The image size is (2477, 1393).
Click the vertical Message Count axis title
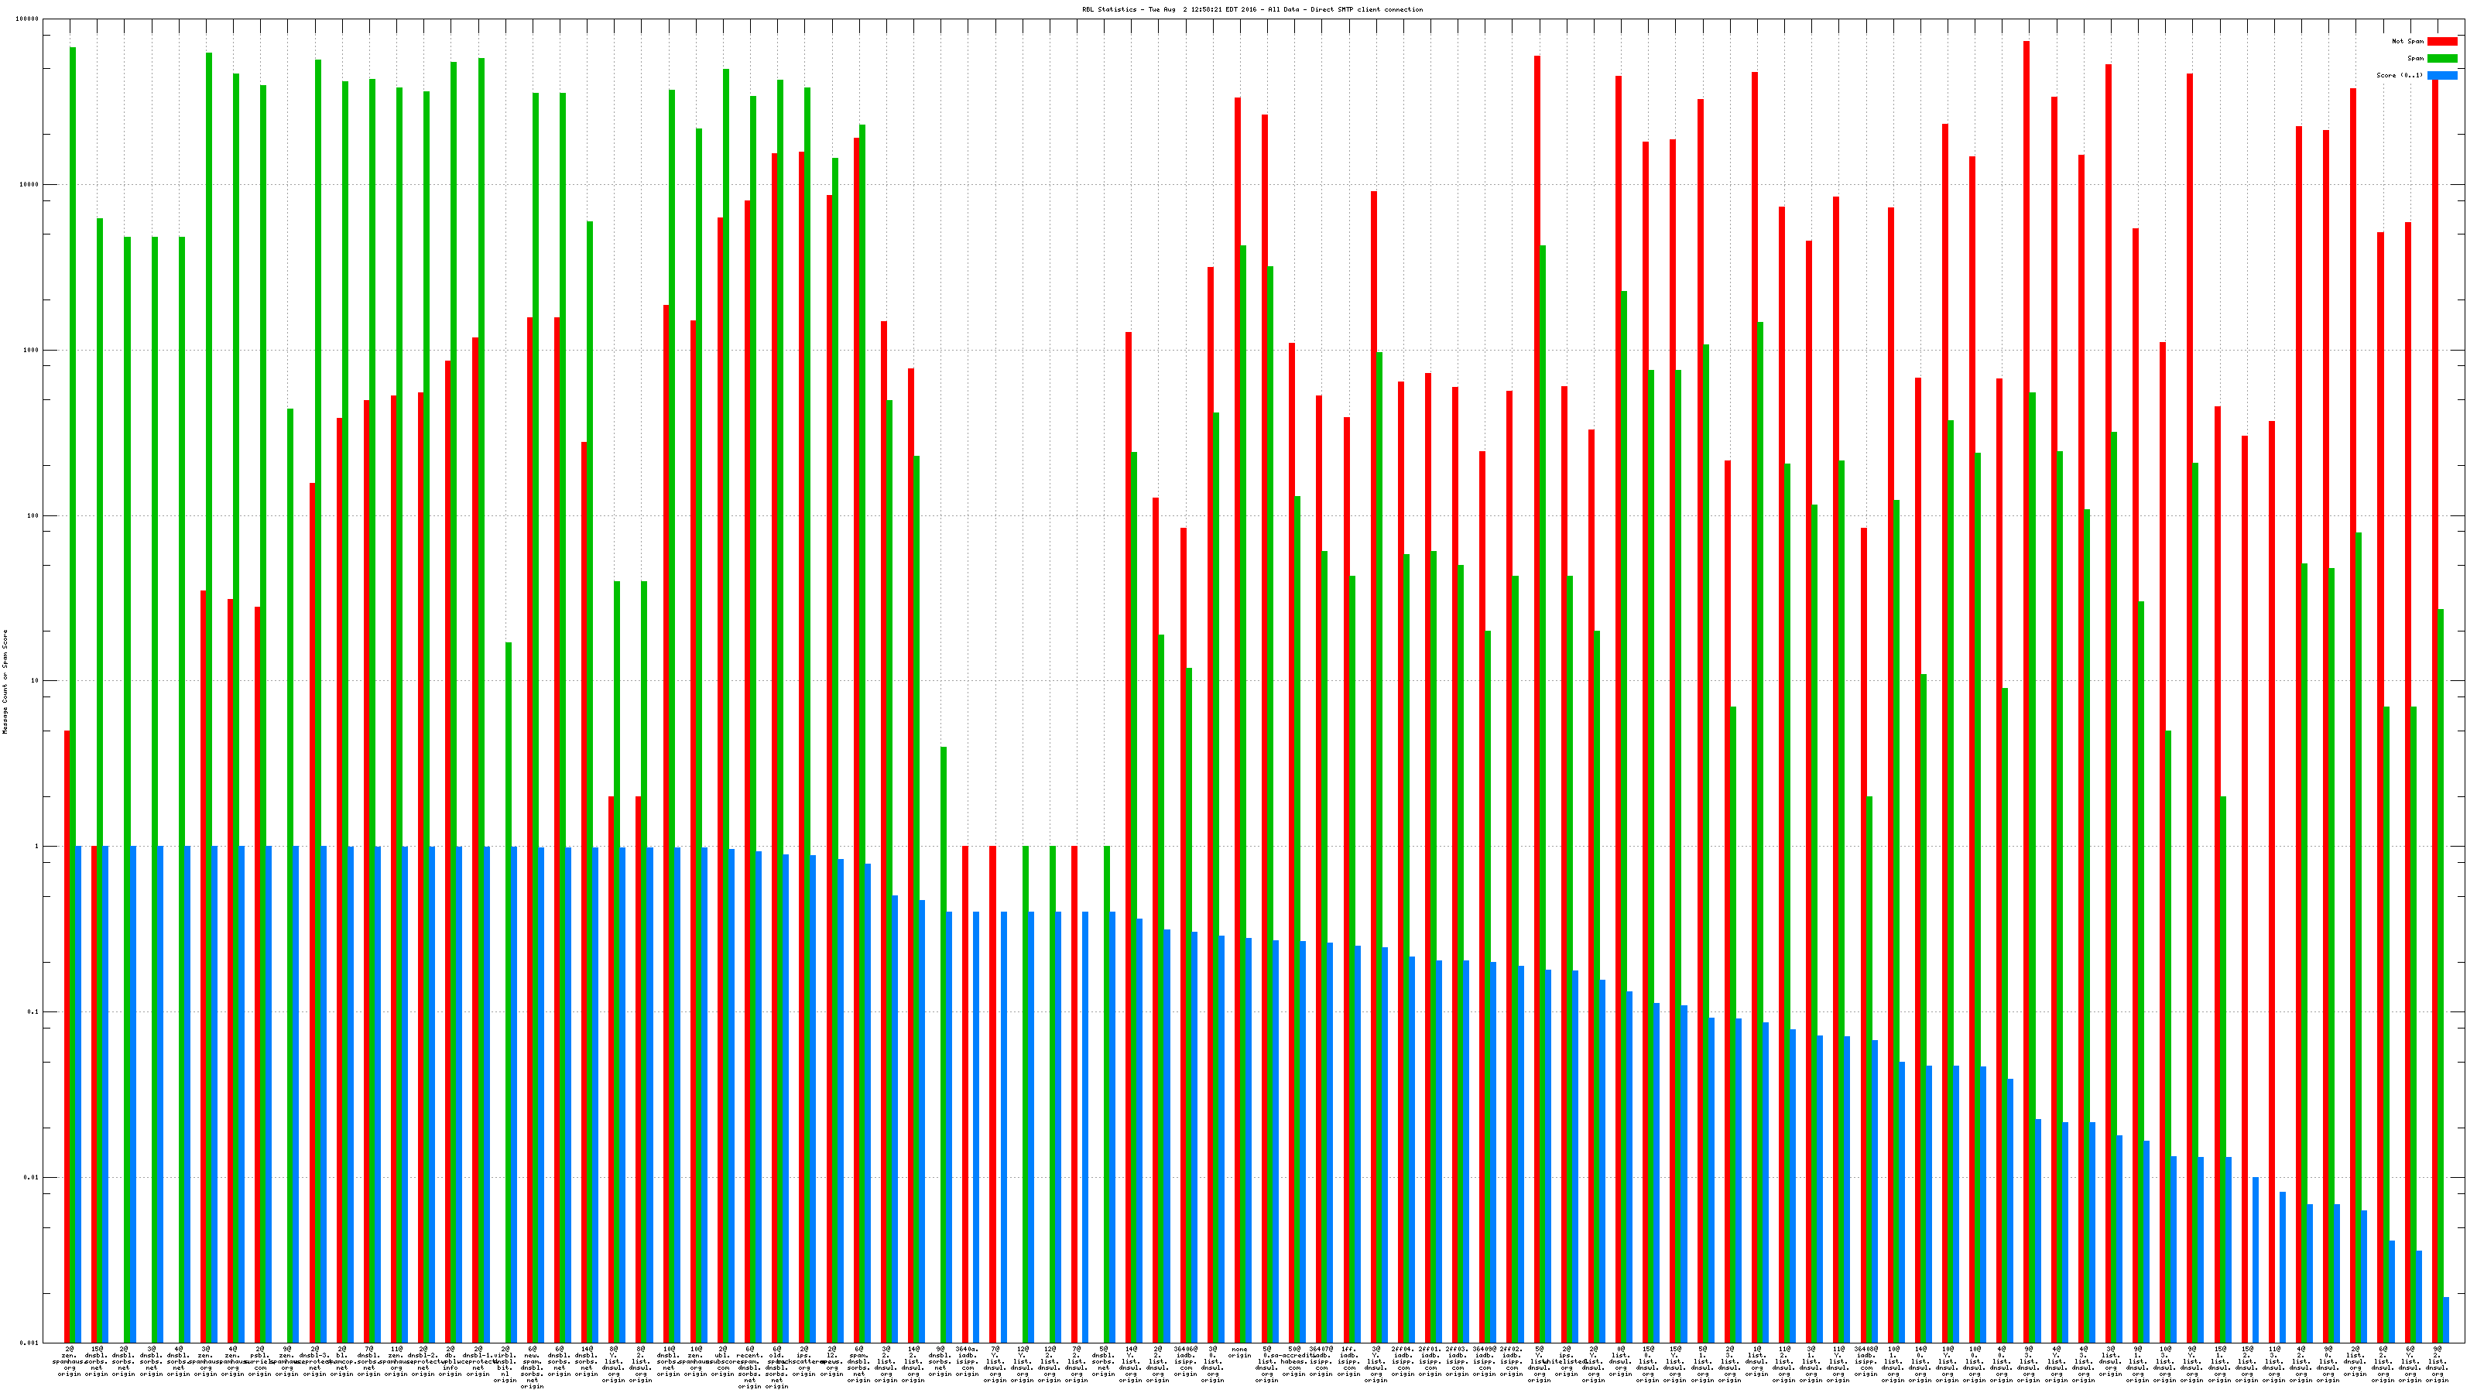pos(5,682)
